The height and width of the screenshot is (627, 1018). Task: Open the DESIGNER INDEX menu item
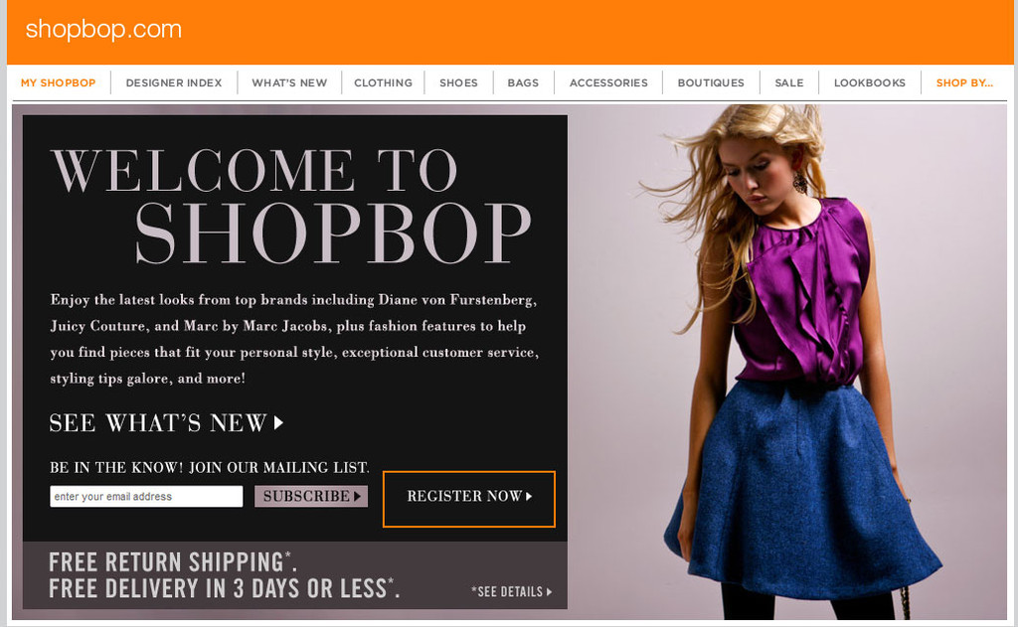tap(174, 83)
